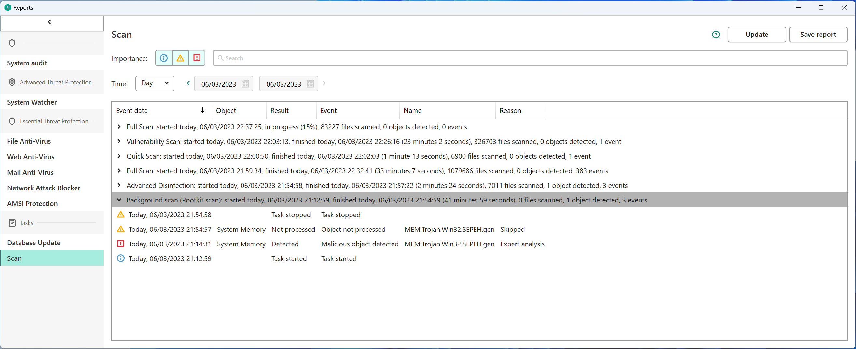Click the Update button
This screenshot has width=856, height=349.
[x=756, y=35]
